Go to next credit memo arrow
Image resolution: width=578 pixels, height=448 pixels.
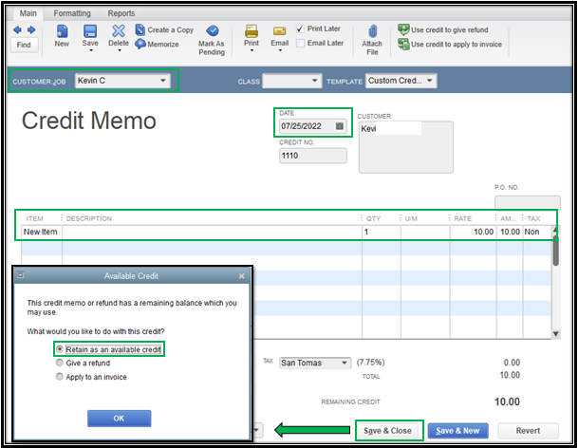coord(31,29)
